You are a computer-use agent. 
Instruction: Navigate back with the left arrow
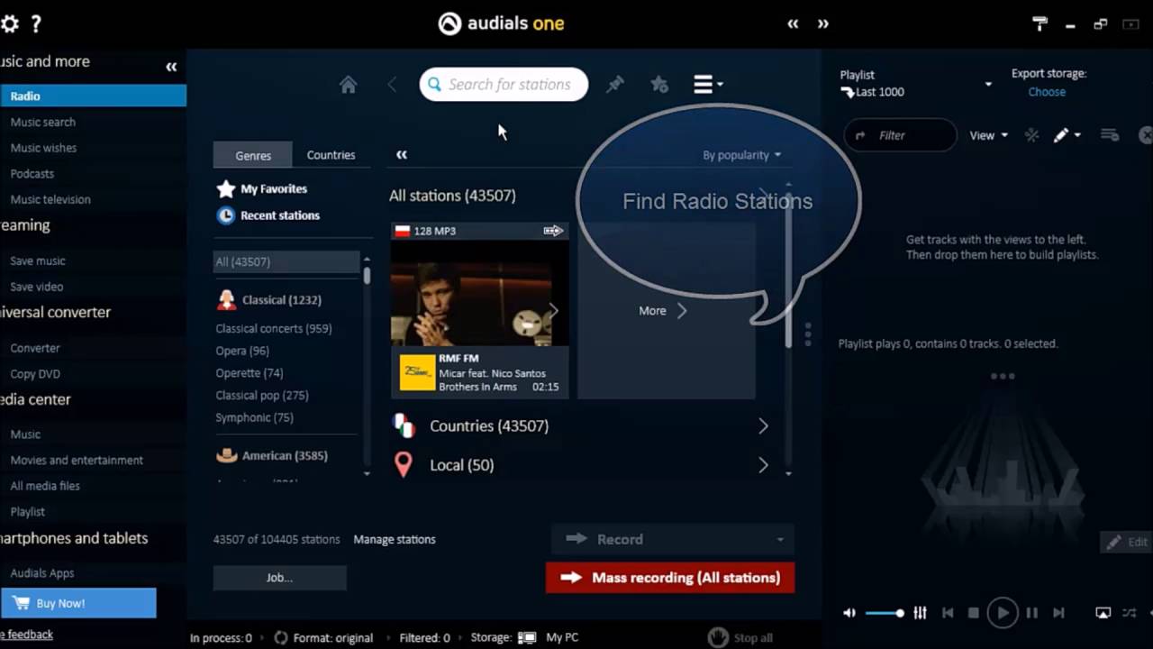click(392, 85)
